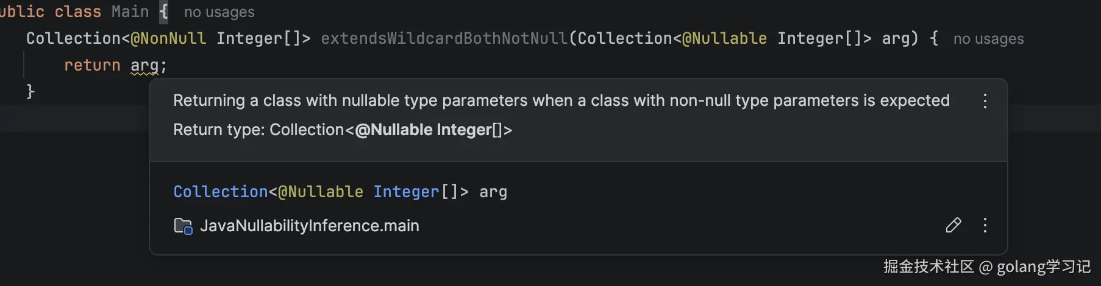This screenshot has height=286, width=1101.
Task: Click the underlined arg in the return statement
Action: [144, 65]
